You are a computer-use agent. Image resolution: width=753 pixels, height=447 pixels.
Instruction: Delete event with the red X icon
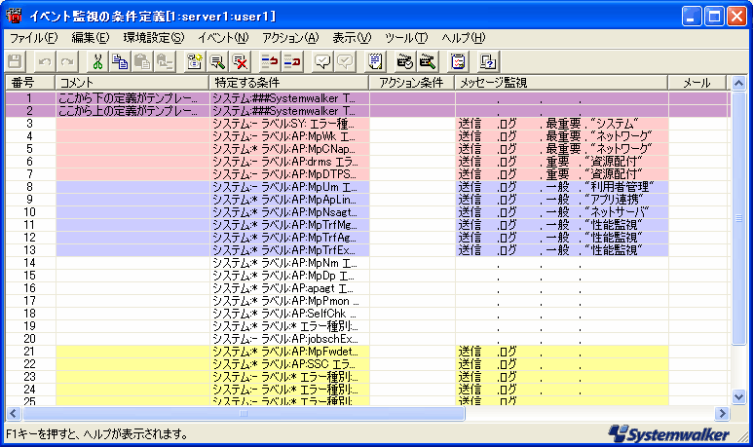pos(240,61)
